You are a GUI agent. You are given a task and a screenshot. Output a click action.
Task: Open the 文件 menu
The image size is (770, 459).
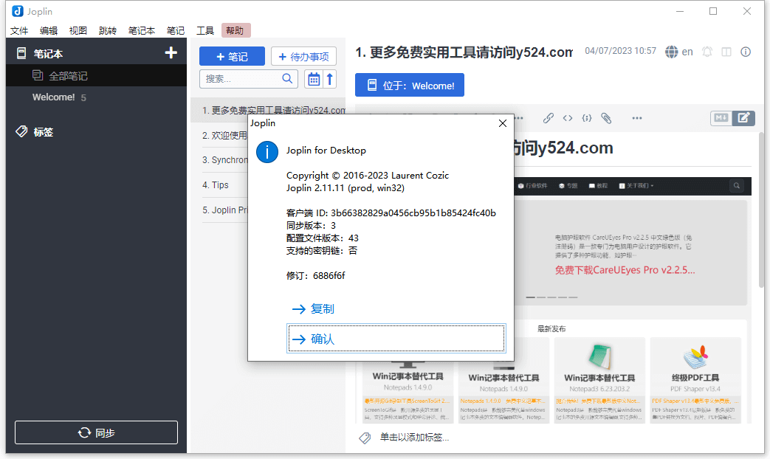[19, 30]
